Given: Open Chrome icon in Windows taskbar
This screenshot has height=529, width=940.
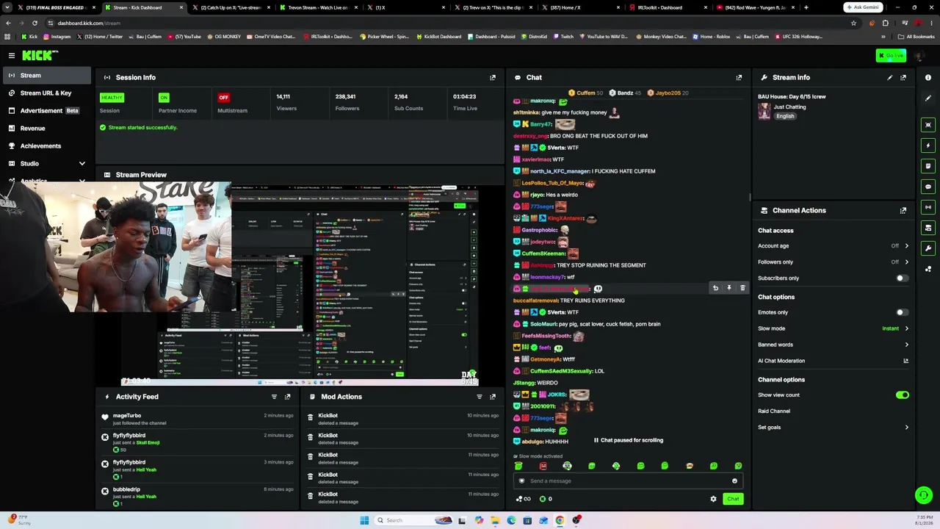Looking at the screenshot, I should (x=560, y=520).
